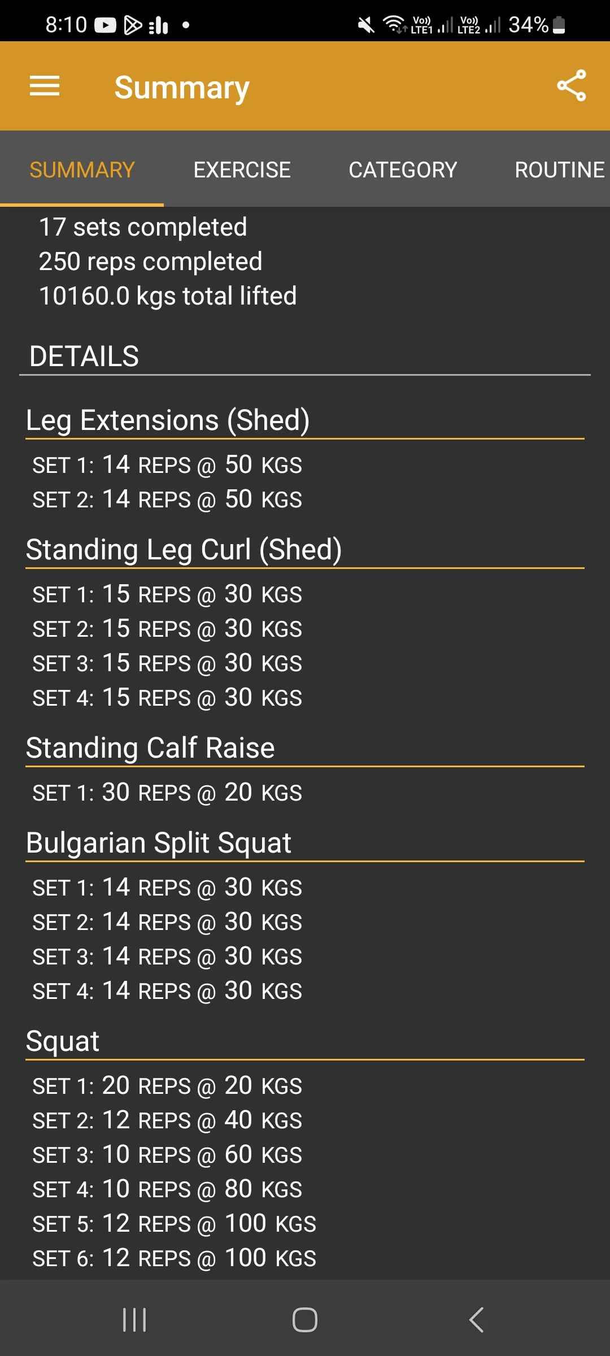This screenshot has height=1356, width=610.
Task: Open the hamburger navigation menu
Action: (45, 86)
